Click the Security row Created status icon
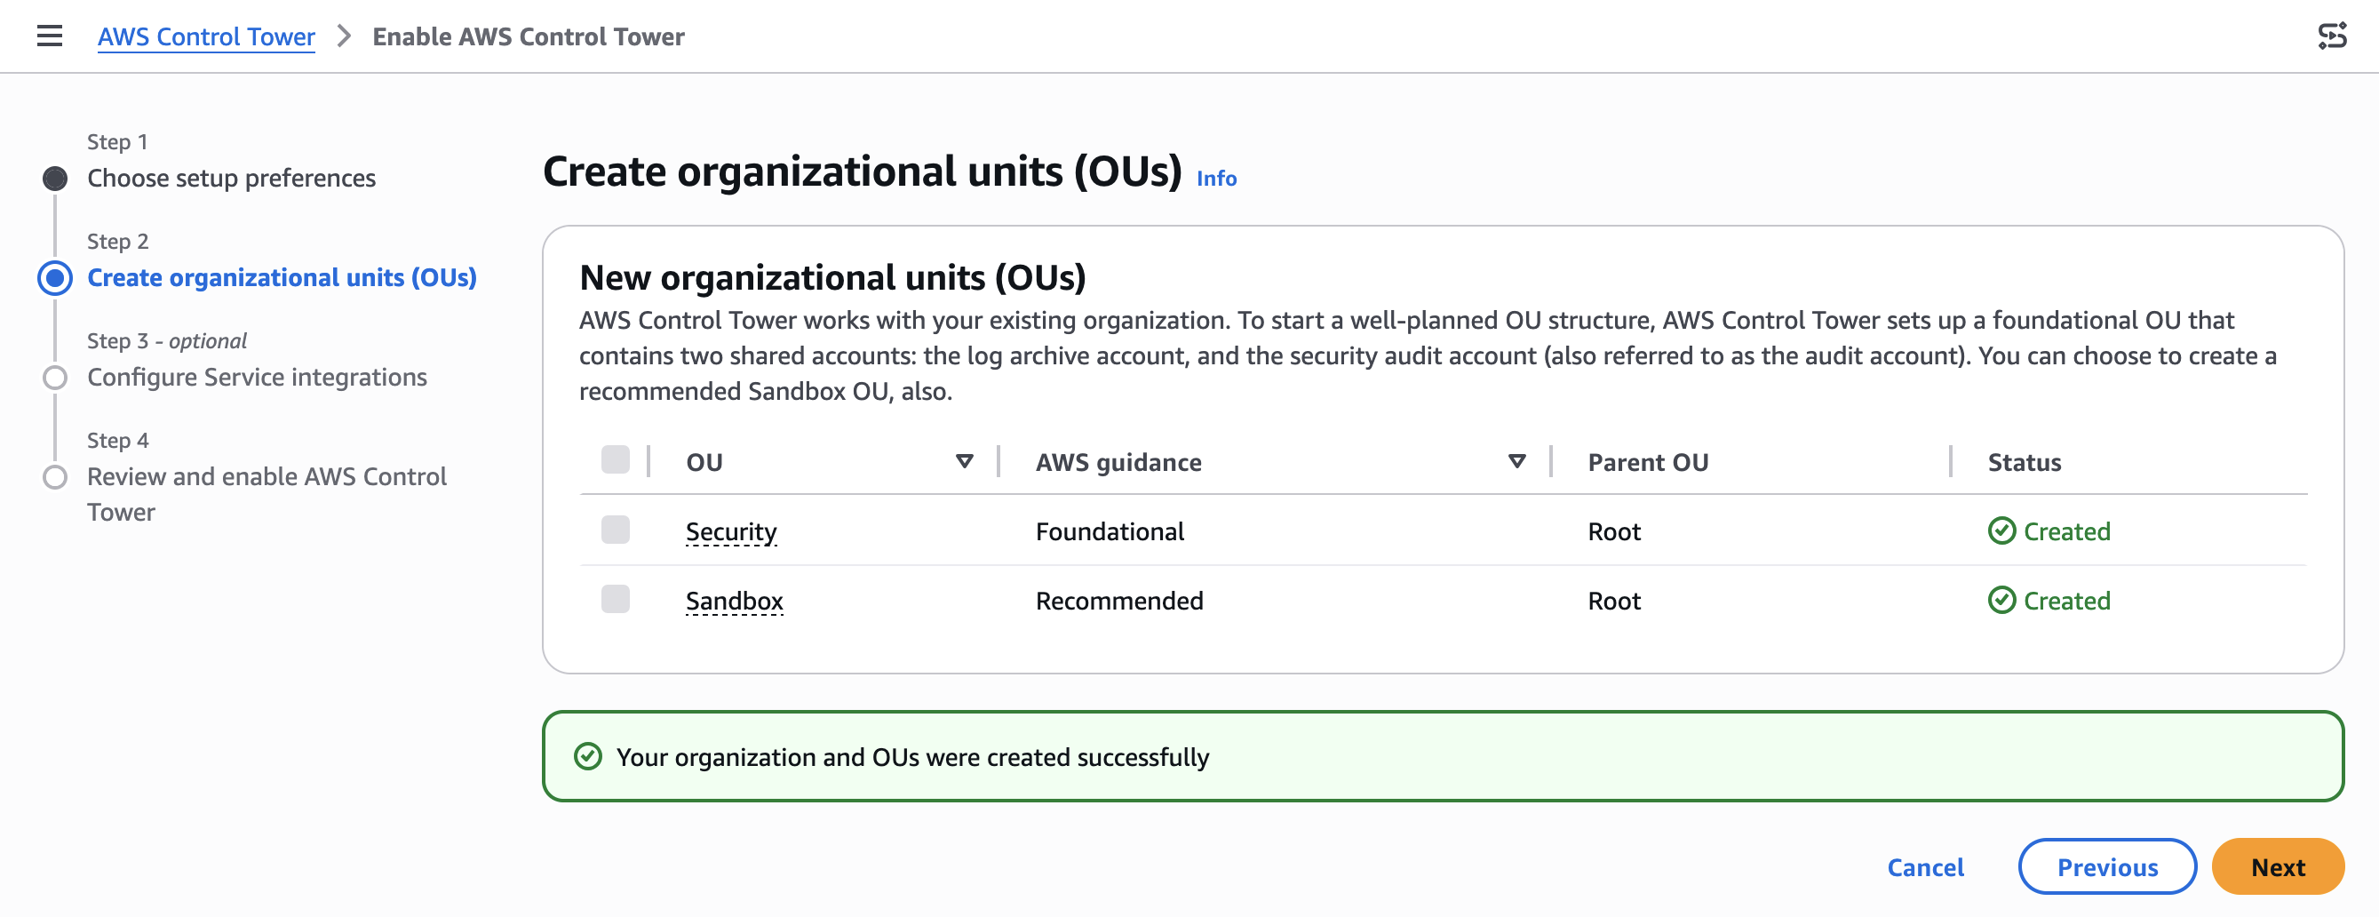Viewport: 2379px width, 917px height. coord(2001,531)
